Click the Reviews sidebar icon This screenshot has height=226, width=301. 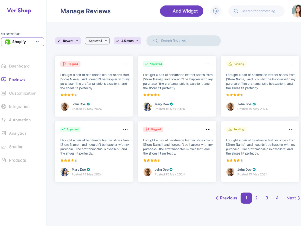(4, 80)
